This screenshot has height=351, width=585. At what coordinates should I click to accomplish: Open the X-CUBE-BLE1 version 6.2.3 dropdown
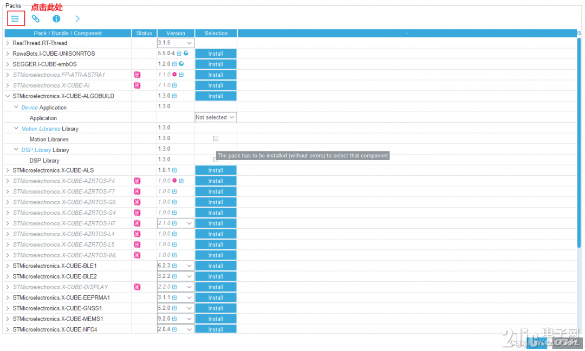coord(175,266)
